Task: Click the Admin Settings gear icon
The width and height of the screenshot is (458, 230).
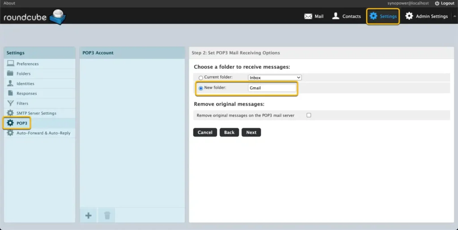Action: point(409,16)
